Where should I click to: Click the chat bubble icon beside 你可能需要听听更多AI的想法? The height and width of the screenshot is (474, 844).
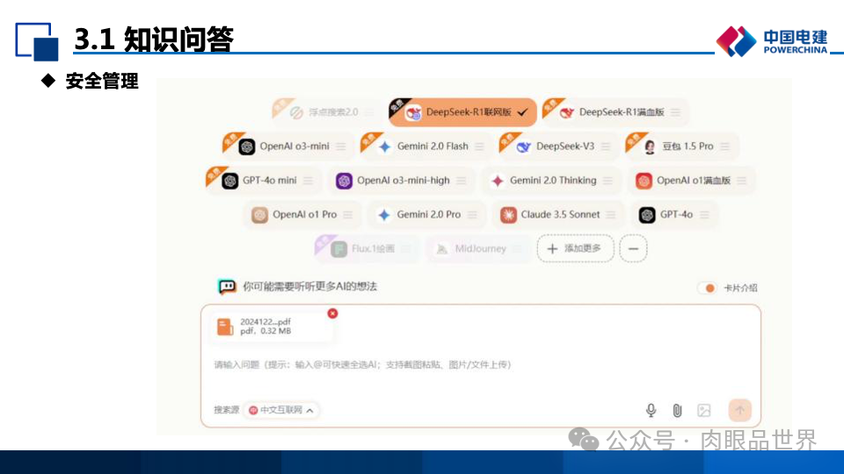(x=227, y=286)
